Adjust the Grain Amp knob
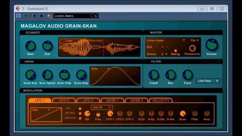This screenshot has width=242, height=136. pyautogui.click(x=81, y=75)
